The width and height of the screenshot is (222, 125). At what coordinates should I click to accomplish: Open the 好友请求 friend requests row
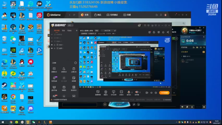(193, 52)
